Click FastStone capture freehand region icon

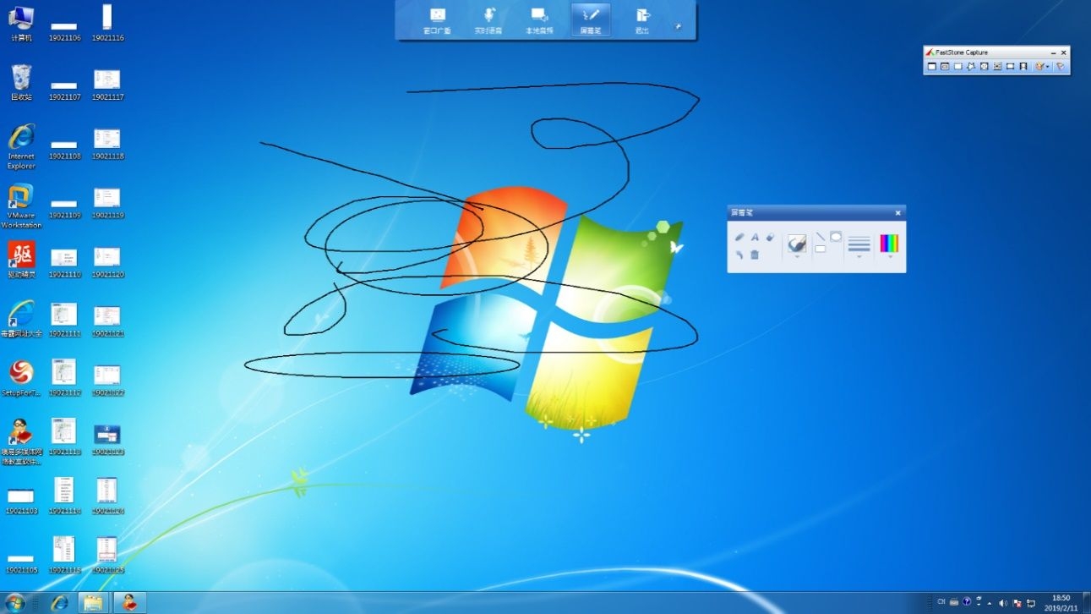click(x=971, y=66)
